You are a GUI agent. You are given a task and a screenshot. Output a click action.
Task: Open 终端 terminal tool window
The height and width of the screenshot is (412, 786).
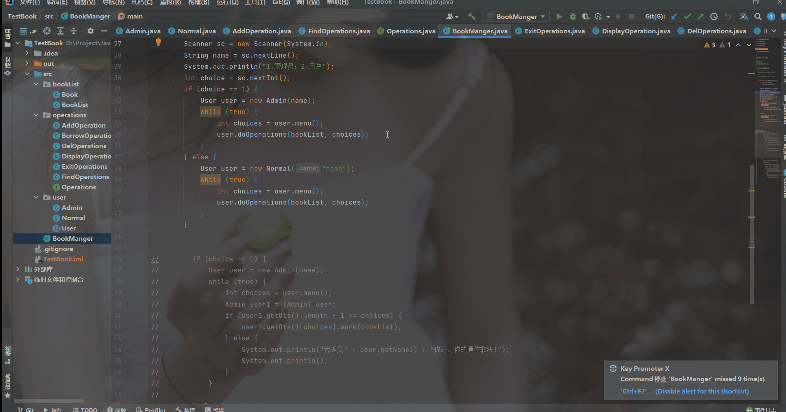click(x=214, y=410)
